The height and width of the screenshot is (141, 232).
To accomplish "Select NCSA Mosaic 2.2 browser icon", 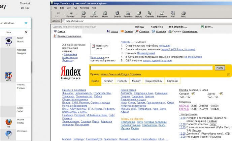I will 8,41.
